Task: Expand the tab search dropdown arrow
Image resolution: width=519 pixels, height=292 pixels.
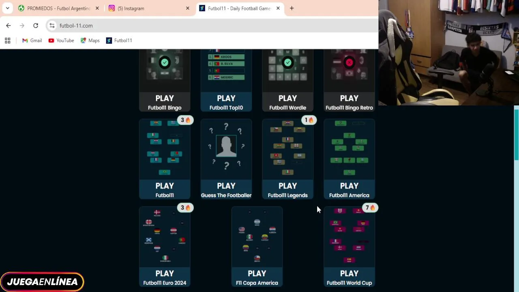Action: click(7, 8)
